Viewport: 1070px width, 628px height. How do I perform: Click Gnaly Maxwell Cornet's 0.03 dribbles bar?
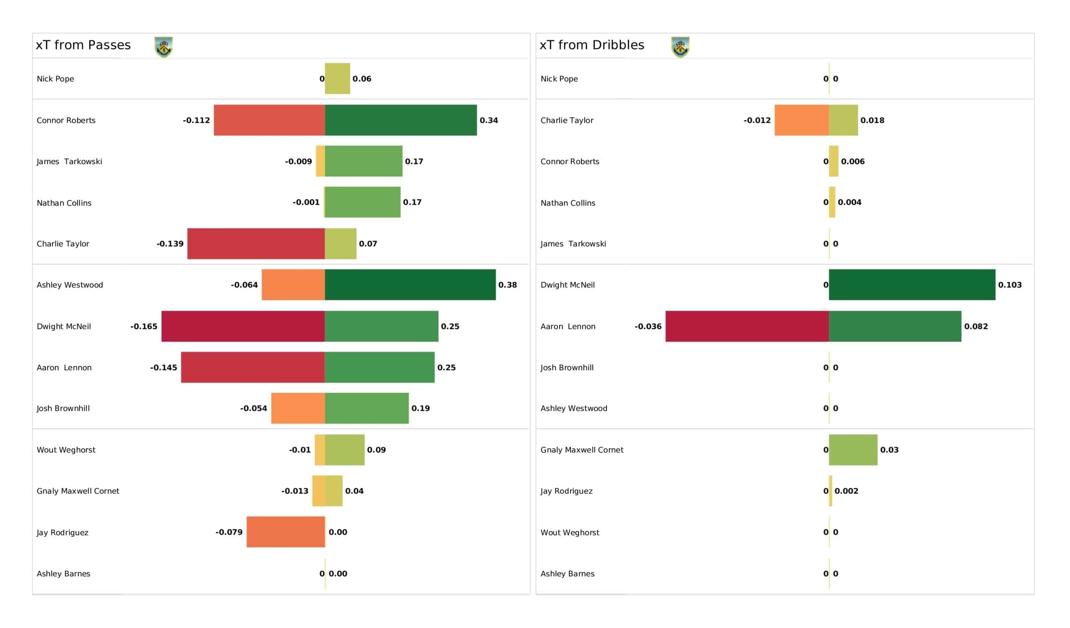[x=853, y=450]
